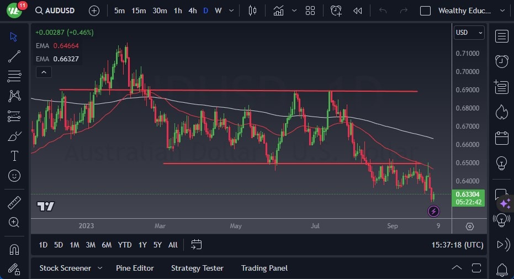Toggle the layout fullscreen checkbox square
The image size is (514, 279).
[425, 10]
